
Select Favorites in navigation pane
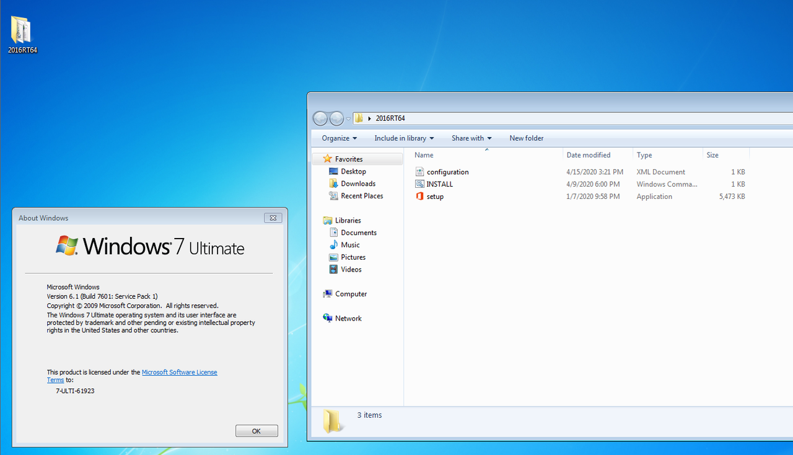(349, 159)
